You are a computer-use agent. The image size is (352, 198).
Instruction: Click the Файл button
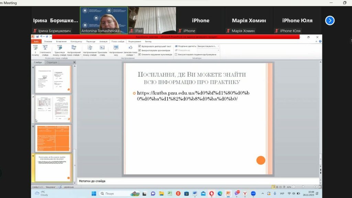tap(36, 41)
